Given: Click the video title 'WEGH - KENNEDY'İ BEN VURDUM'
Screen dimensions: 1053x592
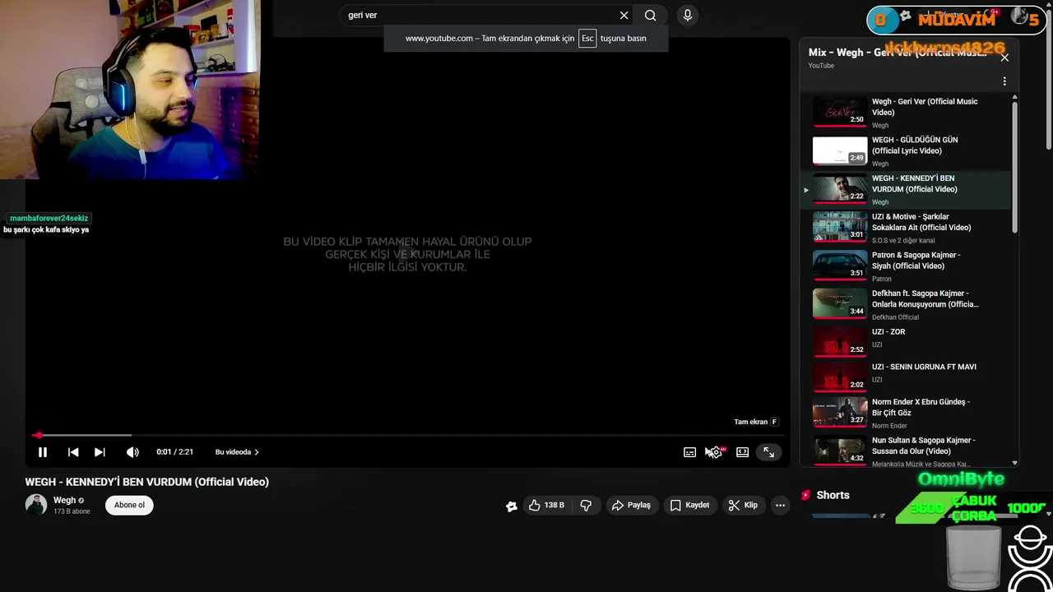Looking at the screenshot, I should point(147,482).
